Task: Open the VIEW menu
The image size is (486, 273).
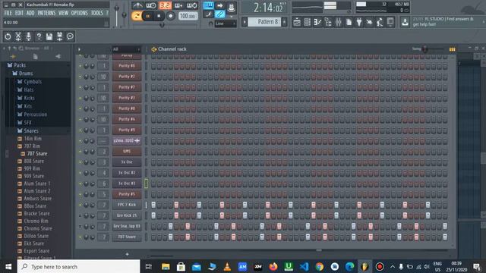Action: pos(63,13)
